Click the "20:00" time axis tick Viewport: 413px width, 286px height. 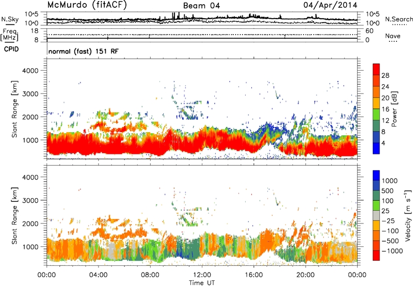pos(306,275)
